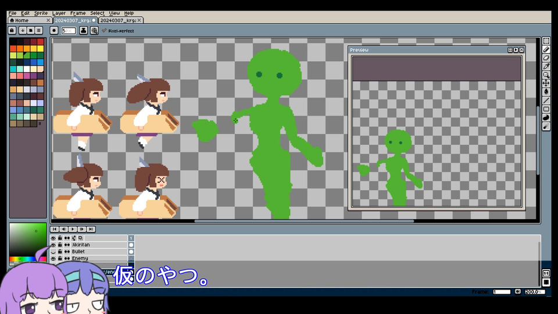Open the View menu
The image size is (558, 314).
(115, 13)
